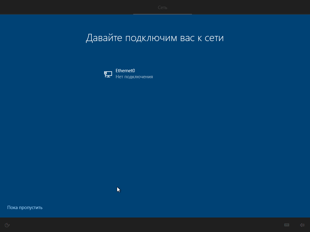
Task: Select the Ethernet0 network name label
Action: 125,71
